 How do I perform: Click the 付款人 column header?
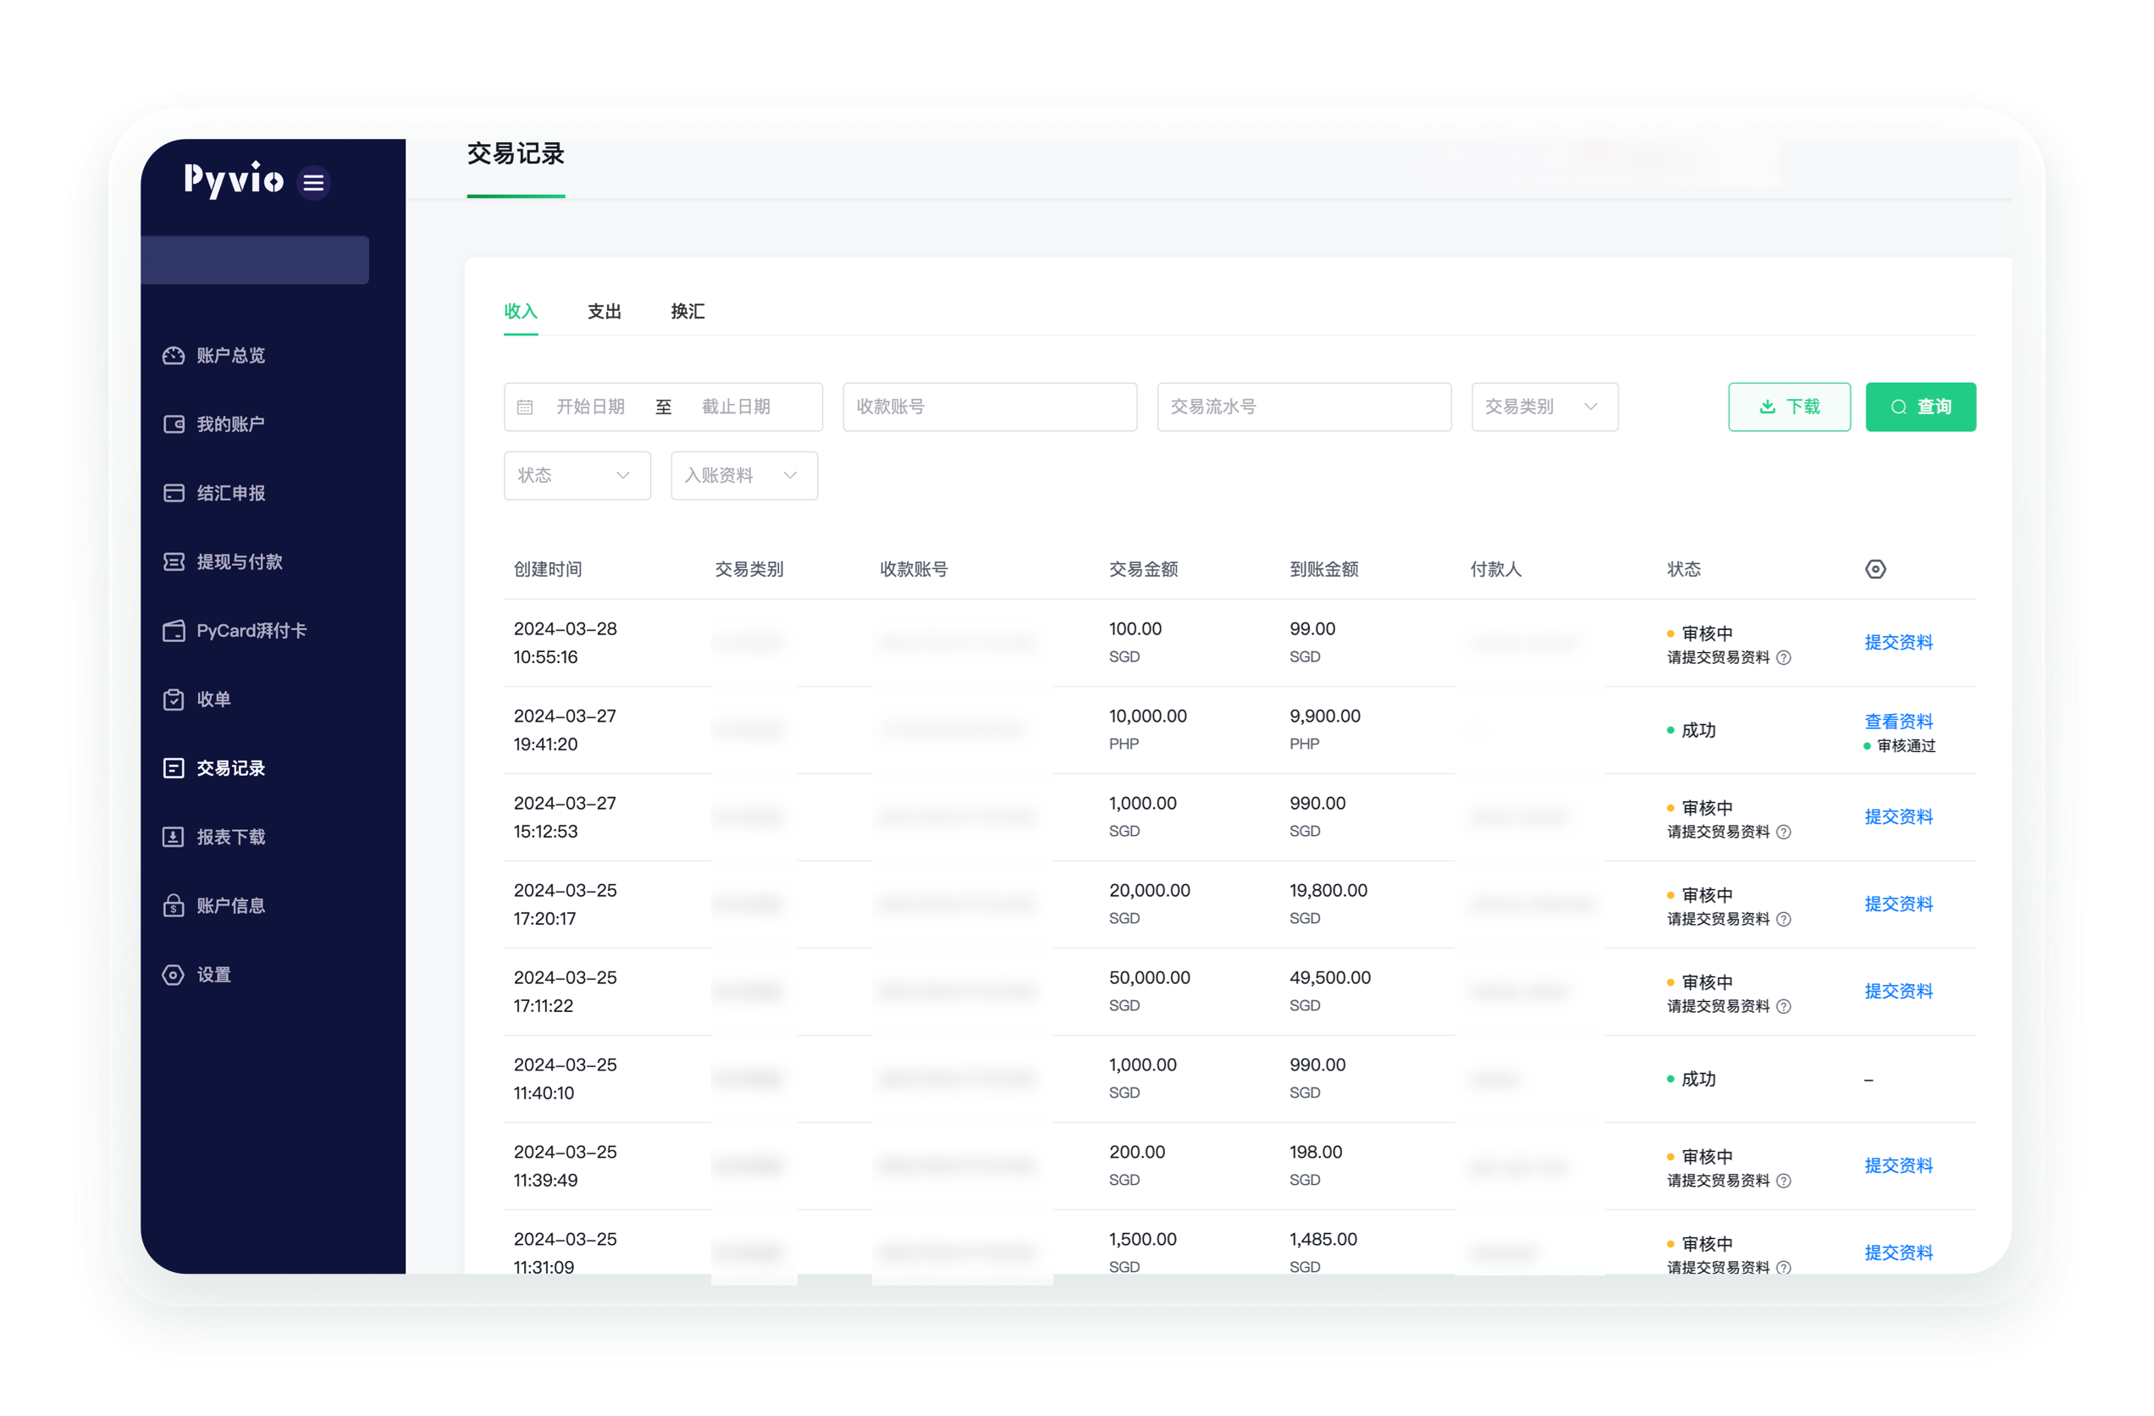point(1496,569)
